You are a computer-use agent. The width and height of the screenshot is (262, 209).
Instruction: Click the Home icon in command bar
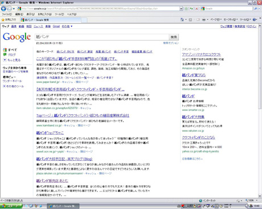[x=182, y=19]
